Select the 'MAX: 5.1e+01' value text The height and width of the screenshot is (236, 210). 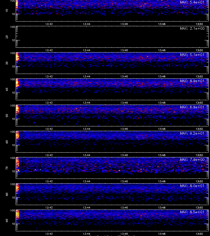(x=192, y=55)
